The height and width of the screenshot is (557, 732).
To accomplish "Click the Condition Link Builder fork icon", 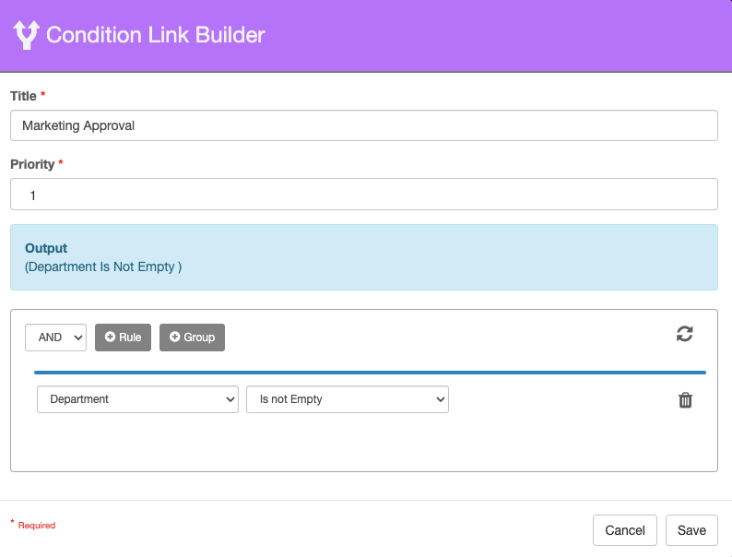I will (26, 35).
